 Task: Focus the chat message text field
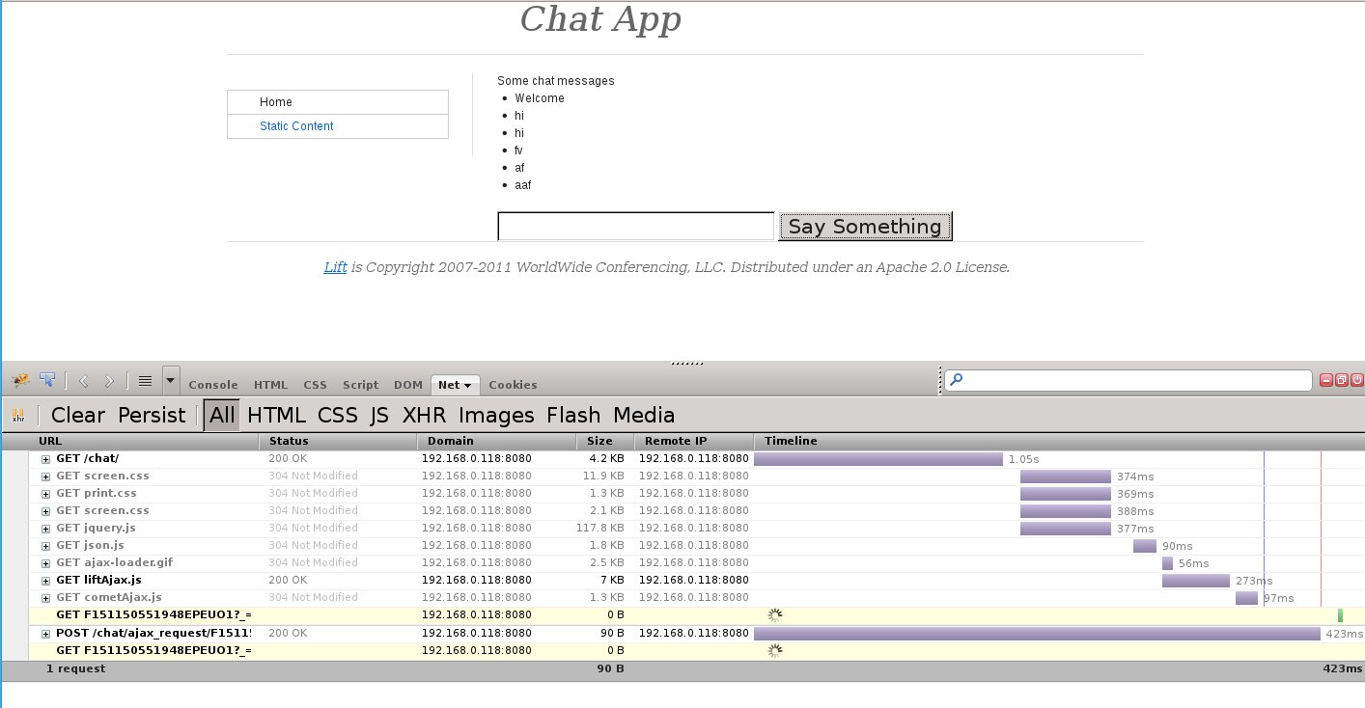pos(635,227)
